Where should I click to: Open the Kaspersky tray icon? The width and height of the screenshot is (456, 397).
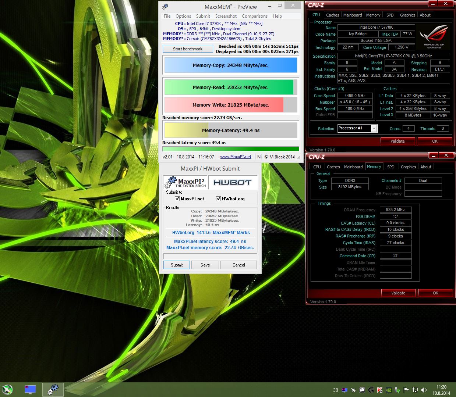point(380,390)
